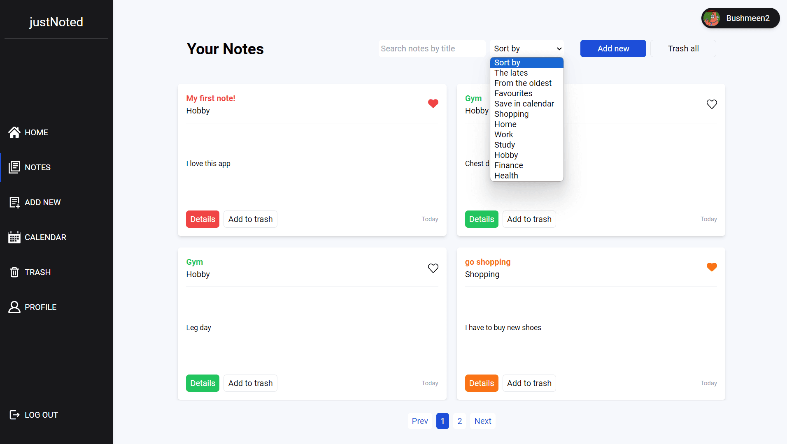This screenshot has height=444, width=787.
Task: Click the Trash all button
Action: click(683, 49)
